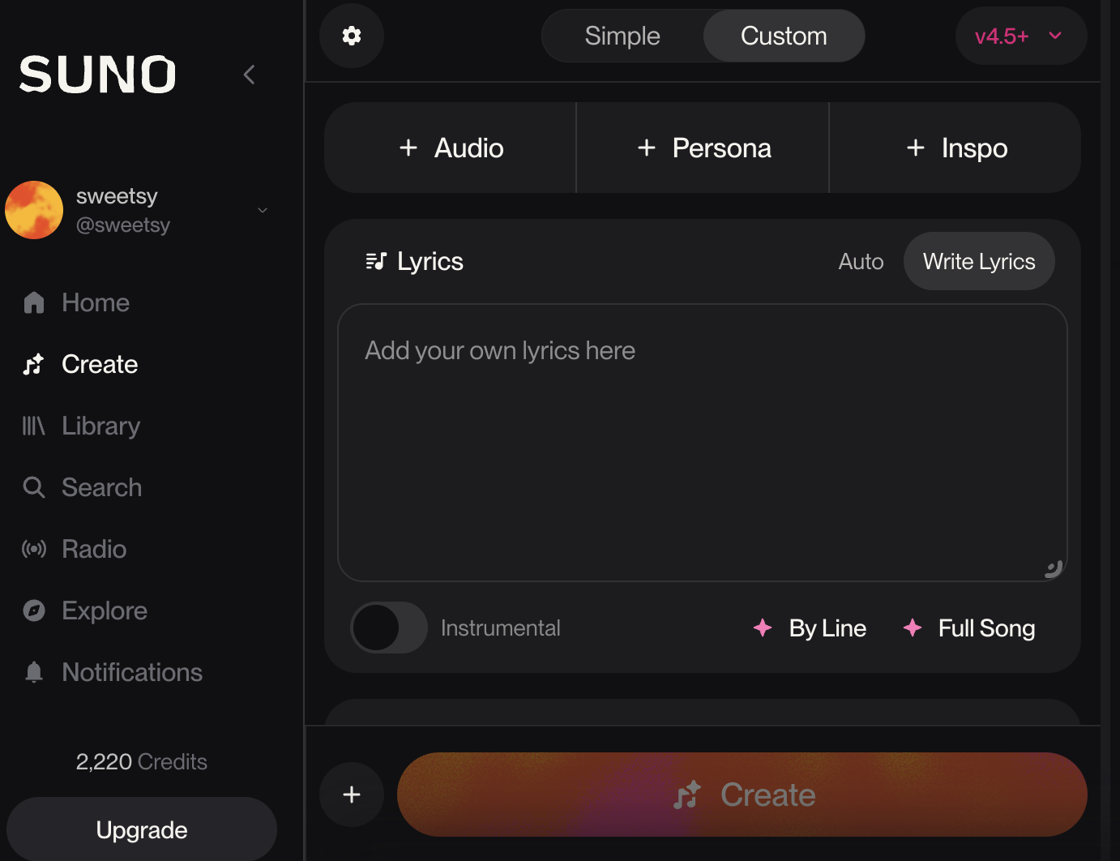Toggle the Instrumental switch
The image size is (1120, 861).
click(x=389, y=628)
